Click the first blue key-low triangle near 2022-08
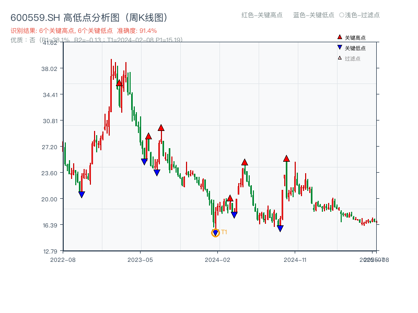This screenshot has width=418, height=313. pyautogui.click(x=82, y=194)
